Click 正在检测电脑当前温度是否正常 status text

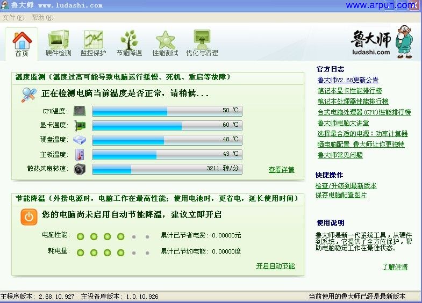pyautogui.click(x=125, y=93)
